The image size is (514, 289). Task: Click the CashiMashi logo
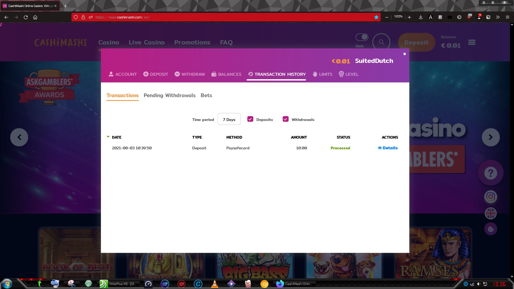coord(61,43)
